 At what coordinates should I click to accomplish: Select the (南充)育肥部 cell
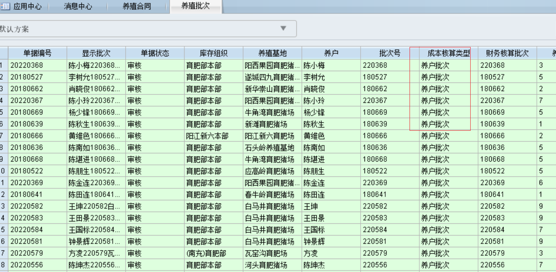pos(204,254)
